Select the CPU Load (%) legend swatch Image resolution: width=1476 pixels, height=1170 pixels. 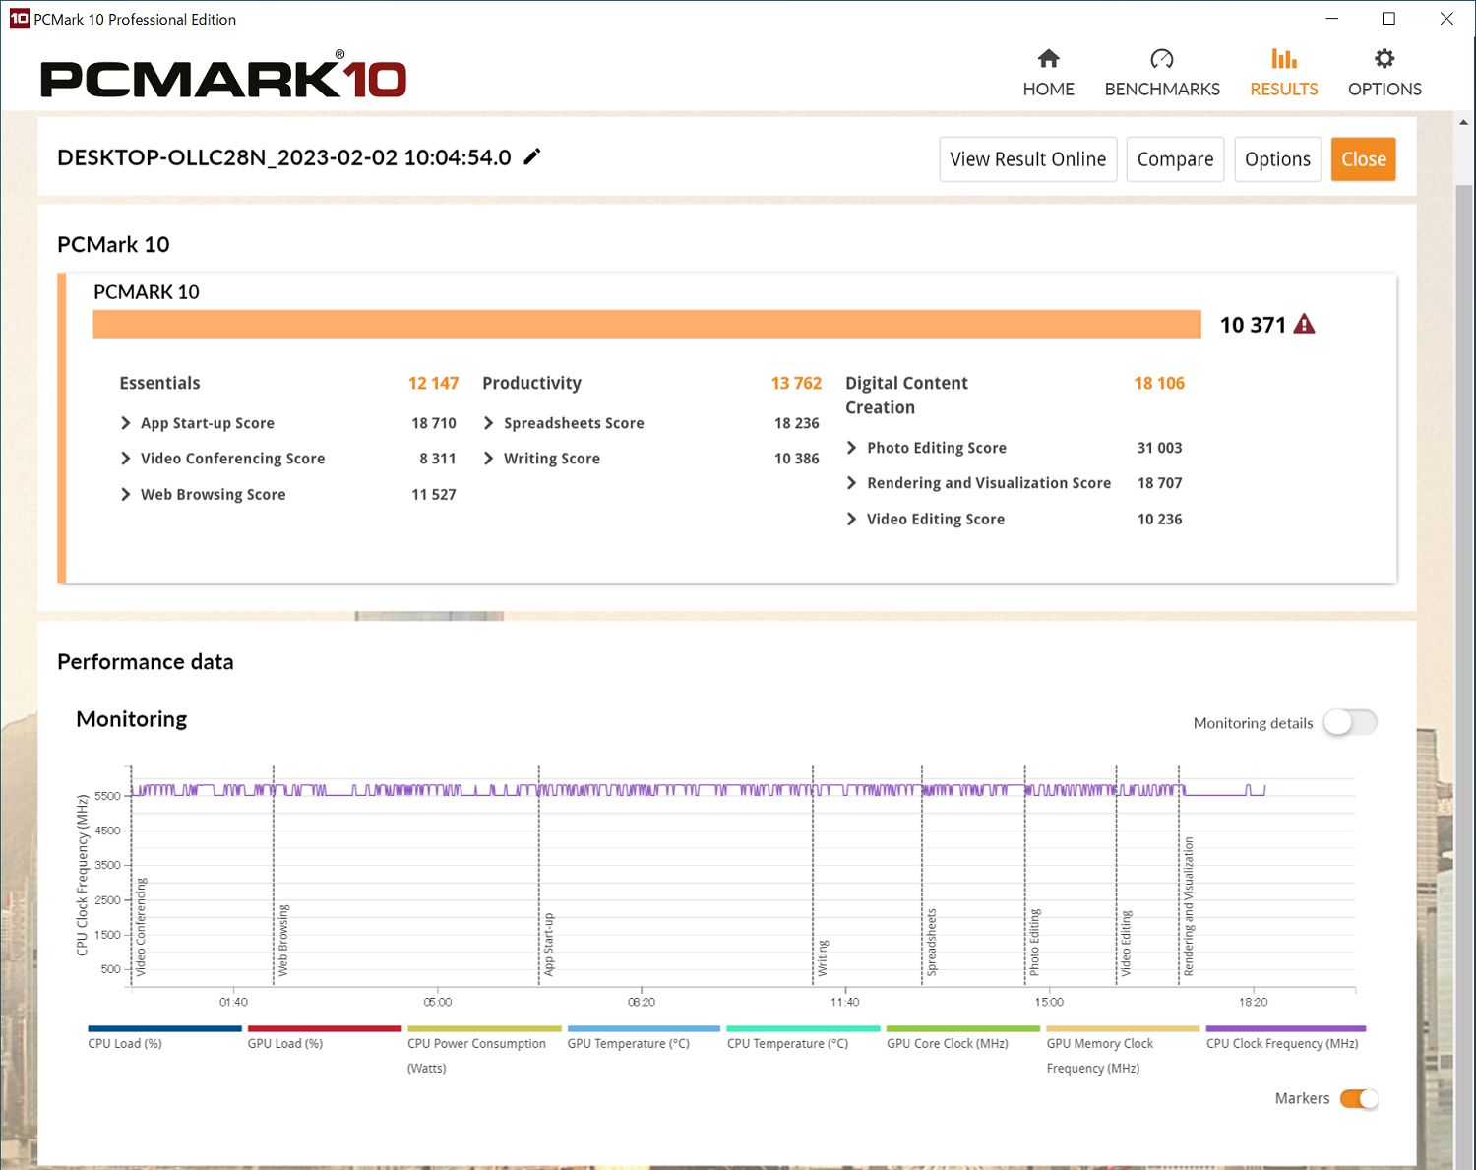point(164,1028)
